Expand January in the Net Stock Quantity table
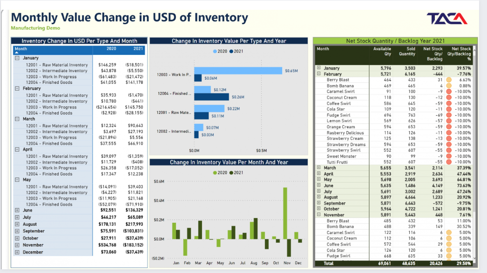Screen dimensions: 487x273 pyautogui.click(x=318, y=67)
